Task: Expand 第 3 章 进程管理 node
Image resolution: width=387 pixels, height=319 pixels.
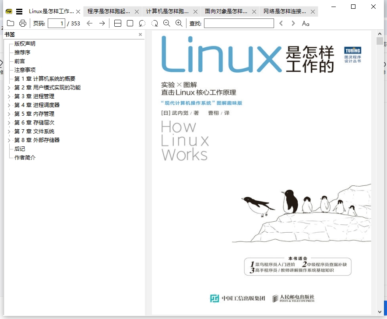Action: 9,96
